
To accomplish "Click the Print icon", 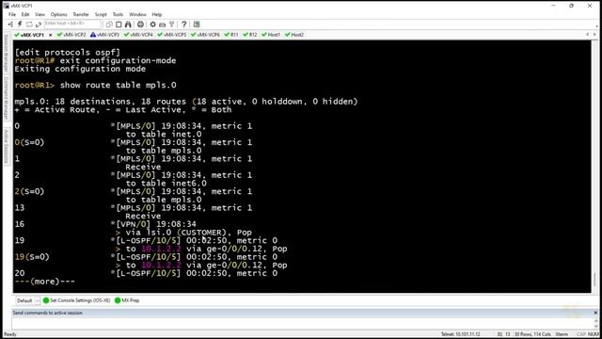I will pyautogui.click(x=140, y=24).
